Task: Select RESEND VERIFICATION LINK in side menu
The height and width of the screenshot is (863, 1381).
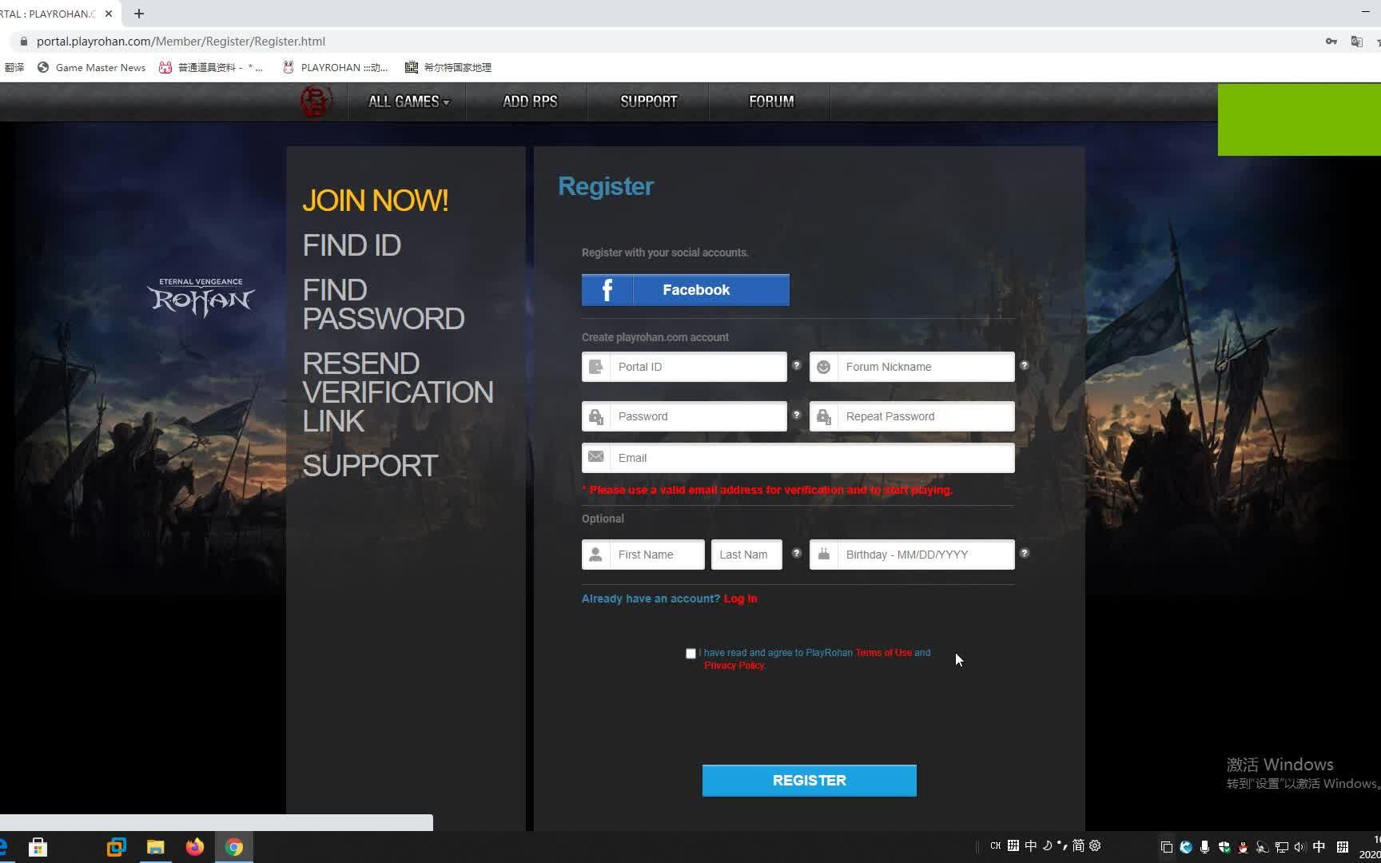Action: 398,392
